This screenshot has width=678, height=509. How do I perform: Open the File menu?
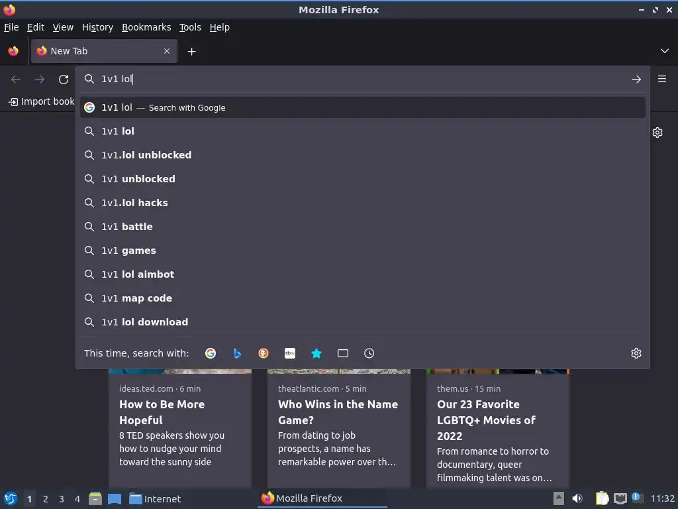pyautogui.click(x=11, y=27)
